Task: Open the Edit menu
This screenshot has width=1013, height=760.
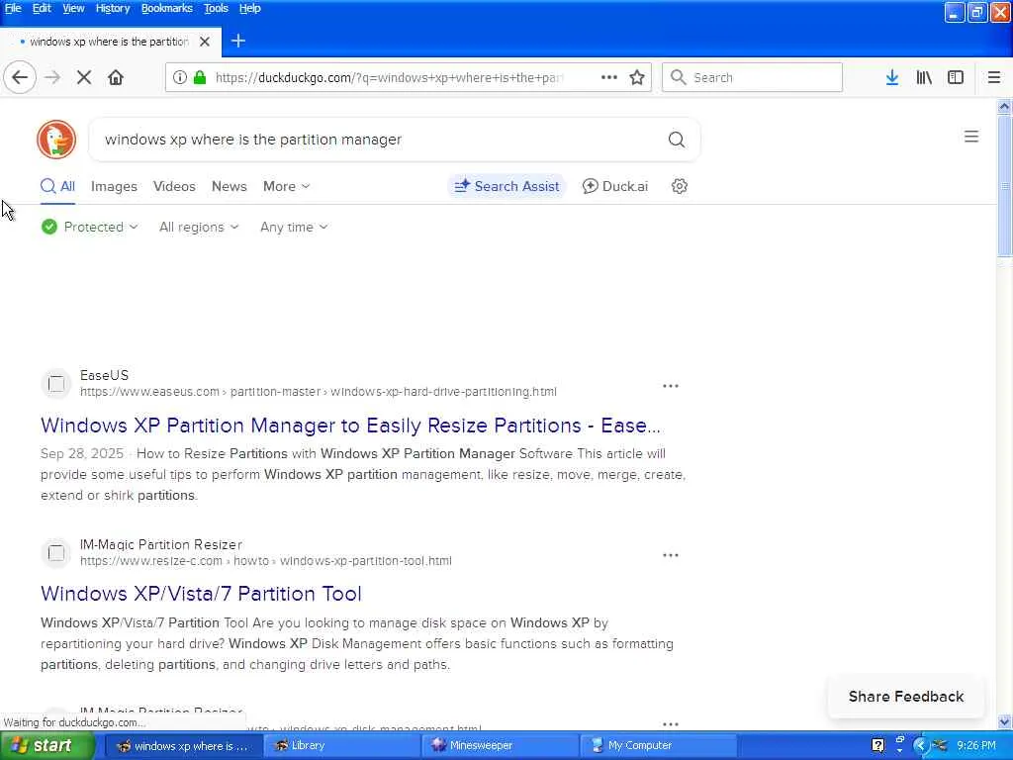Action: 42,8
